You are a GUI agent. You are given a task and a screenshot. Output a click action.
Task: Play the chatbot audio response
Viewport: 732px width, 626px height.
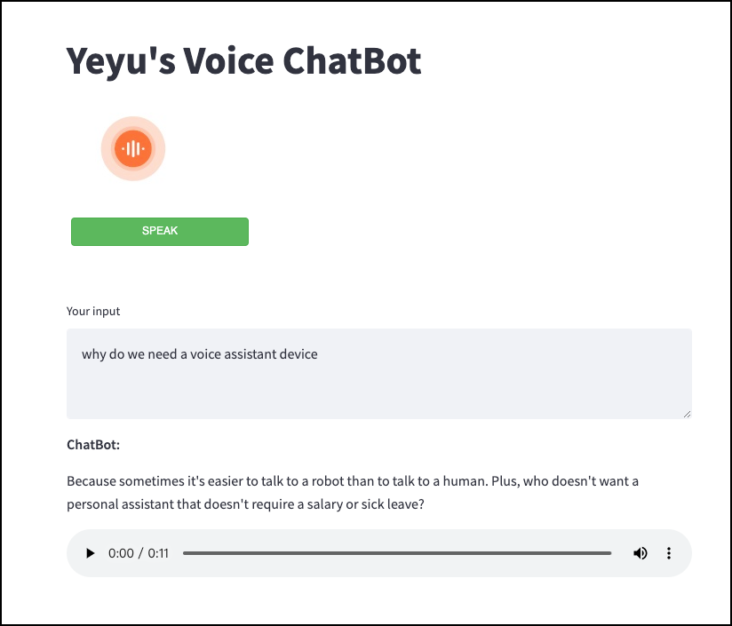[90, 553]
